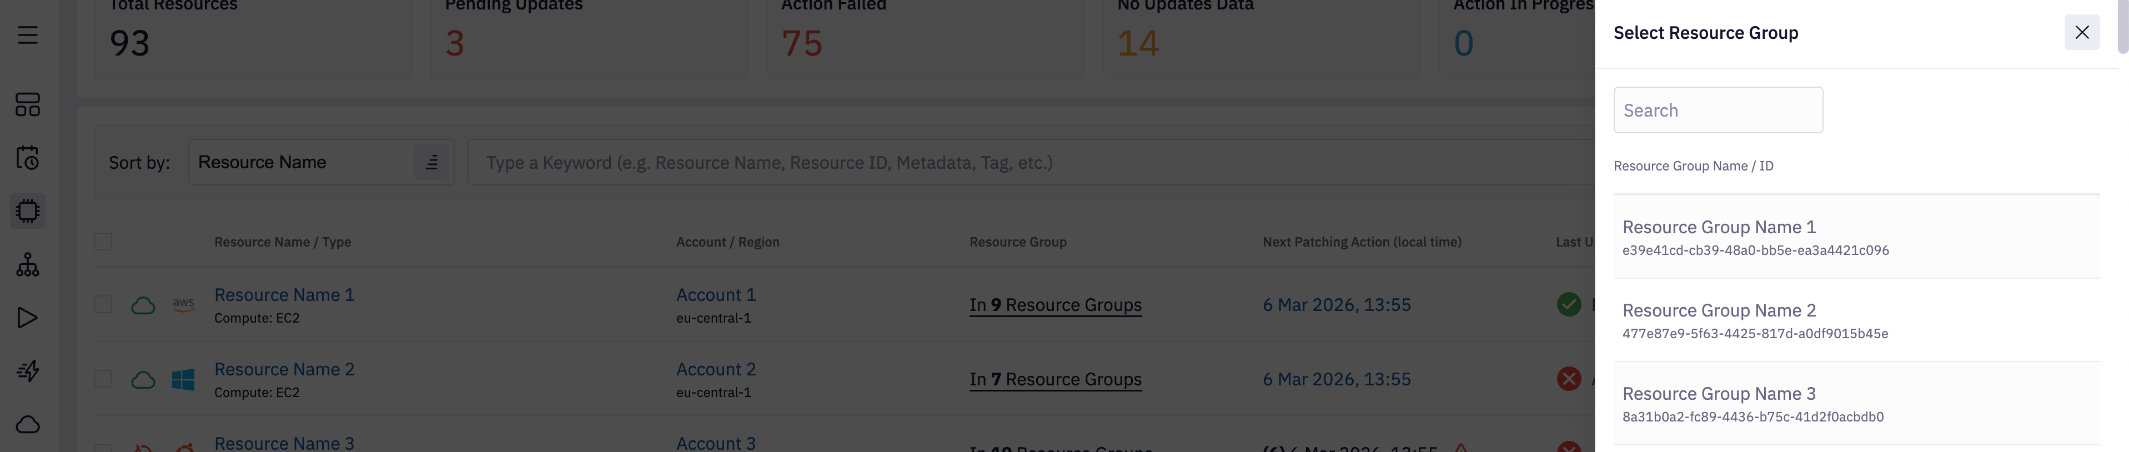Open the Sort by Resource Name dropdown

pyautogui.click(x=320, y=163)
